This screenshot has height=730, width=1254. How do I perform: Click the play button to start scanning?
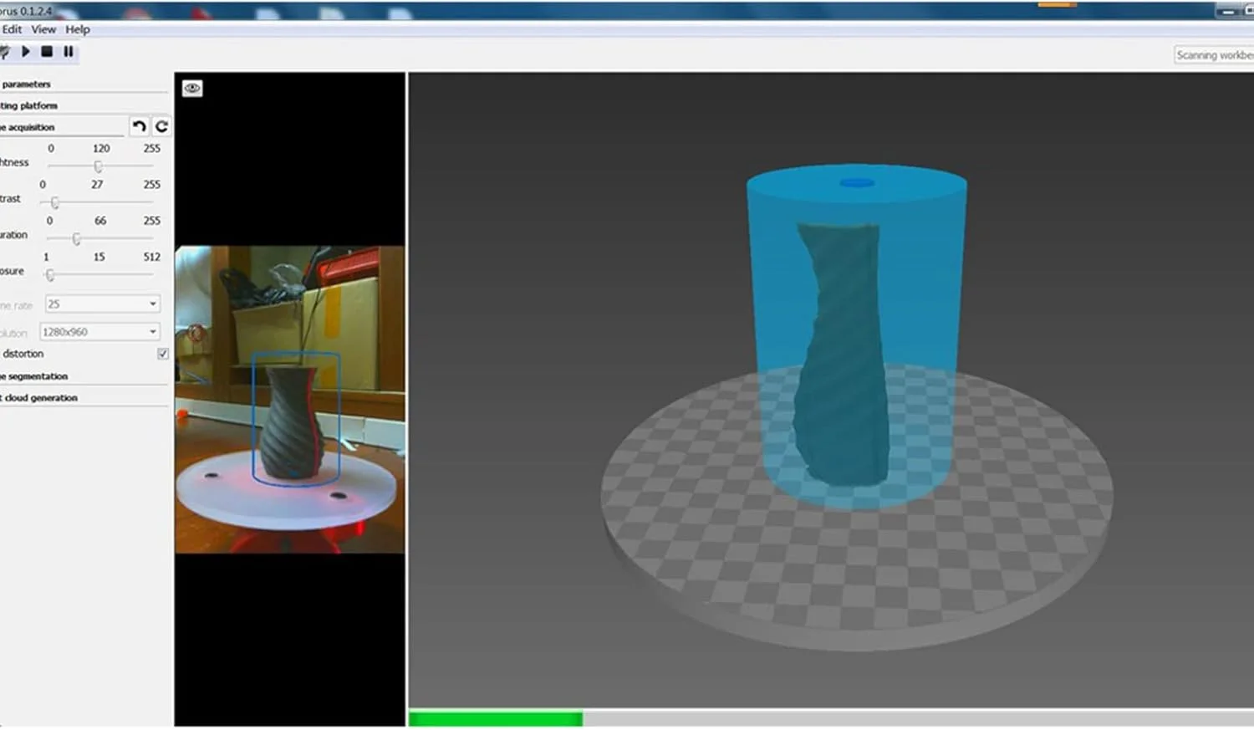coord(26,52)
